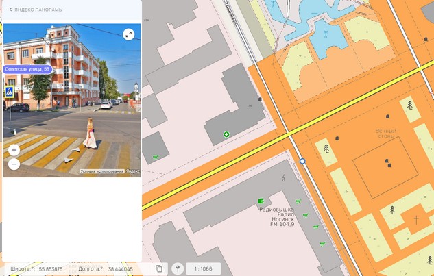The width and height of the screenshot is (434, 276).
Task: Open the Условия использования link
Action: click(101, 171)
